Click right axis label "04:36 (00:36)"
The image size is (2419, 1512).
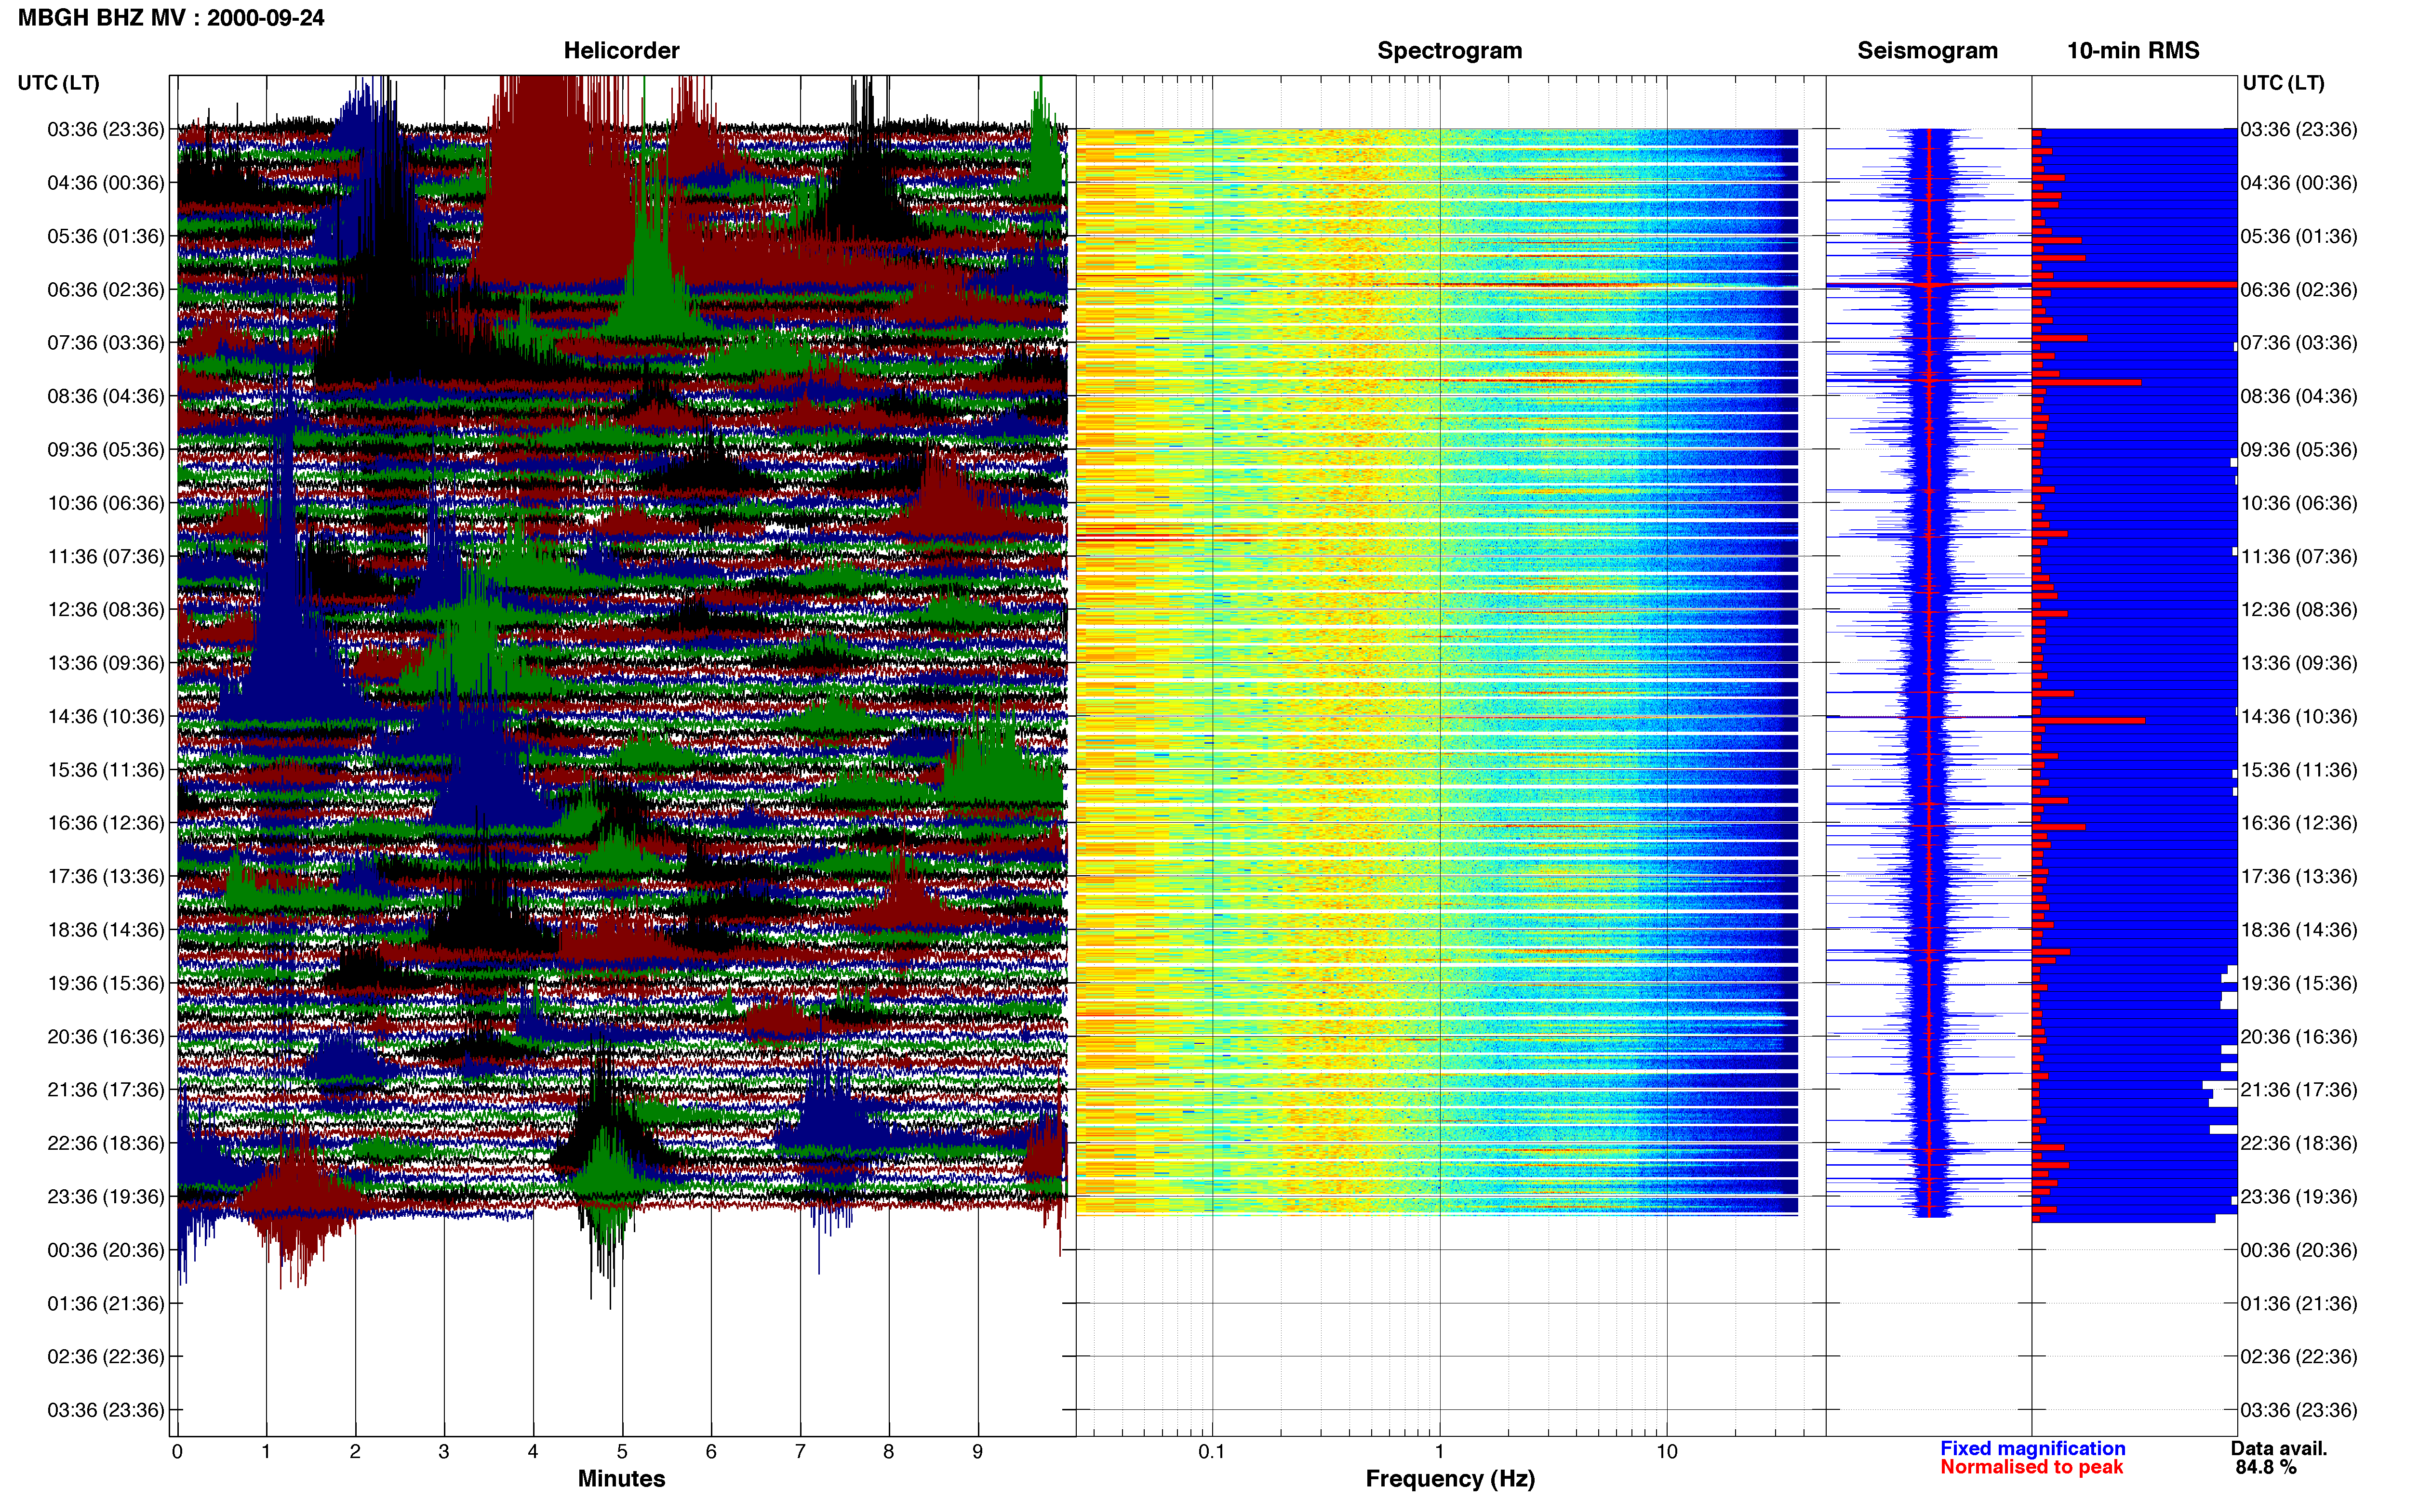(2299, 183)
